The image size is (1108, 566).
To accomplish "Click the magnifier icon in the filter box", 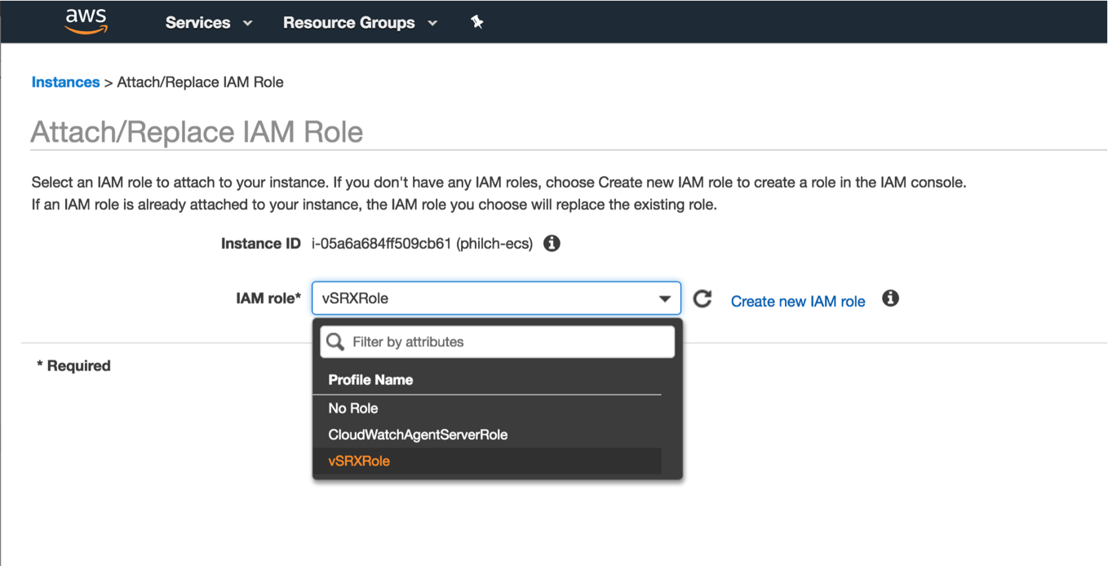I will [x=335, y=342].
